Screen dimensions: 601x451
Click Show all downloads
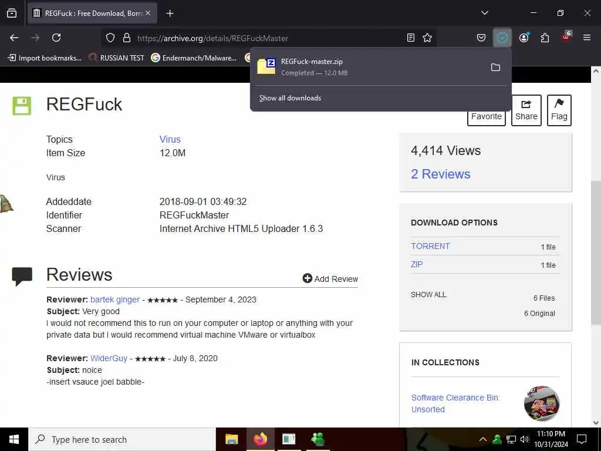(290, 98)
